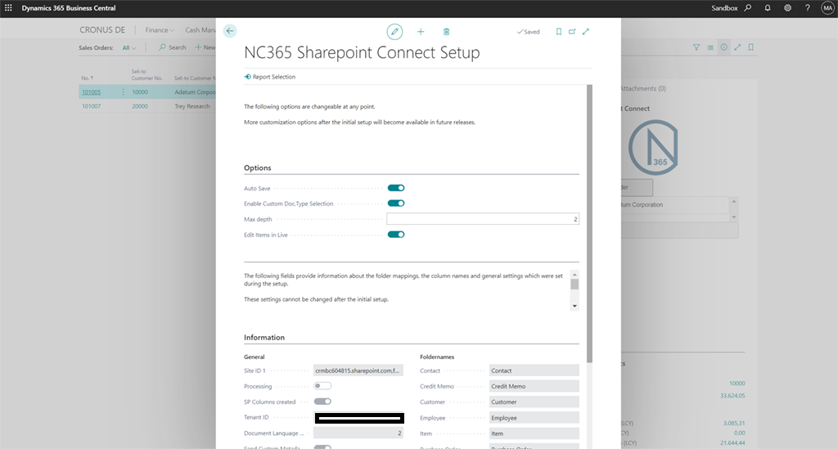Open Report Selection action

coord(270,77)
